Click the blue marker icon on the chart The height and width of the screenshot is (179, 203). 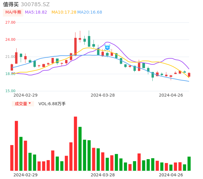[107, 47]
